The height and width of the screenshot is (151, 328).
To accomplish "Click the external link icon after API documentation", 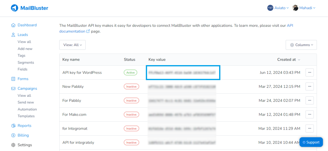I will [x=88, y=32].
